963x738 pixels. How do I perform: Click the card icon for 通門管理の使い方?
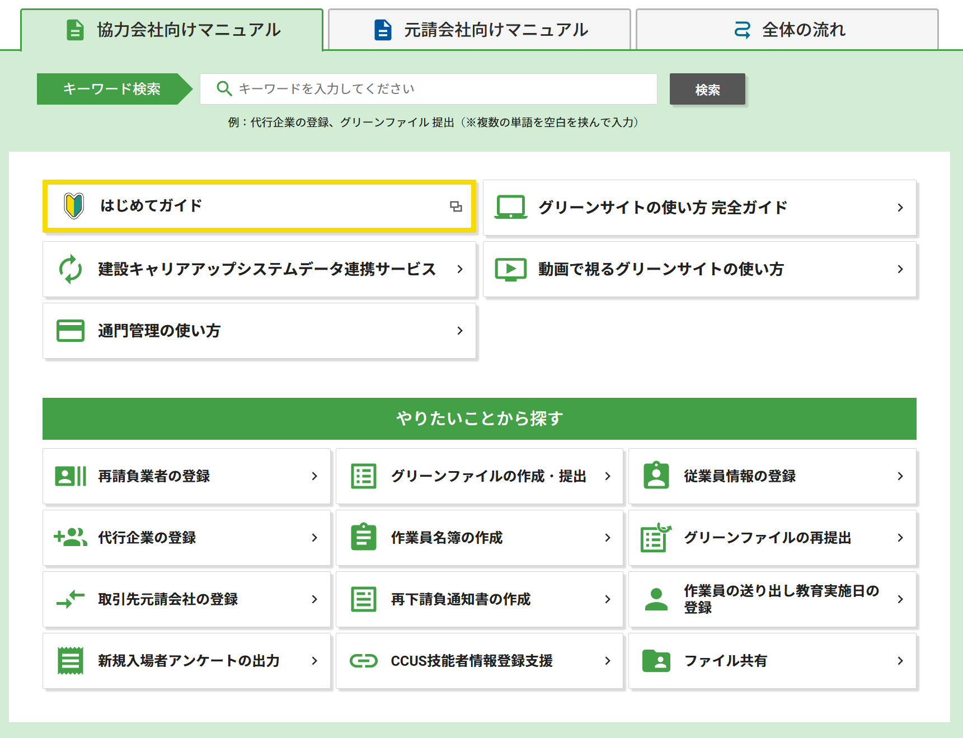[x=71, y=331]
